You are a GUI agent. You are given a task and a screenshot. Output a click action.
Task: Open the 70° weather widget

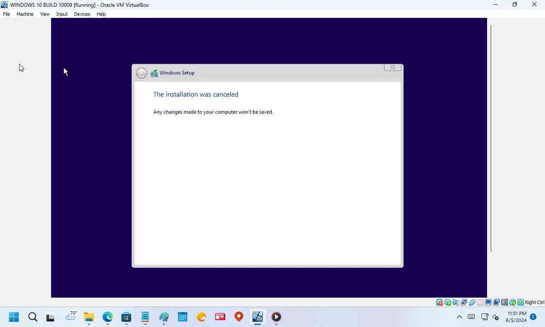(x=71, y=316)
